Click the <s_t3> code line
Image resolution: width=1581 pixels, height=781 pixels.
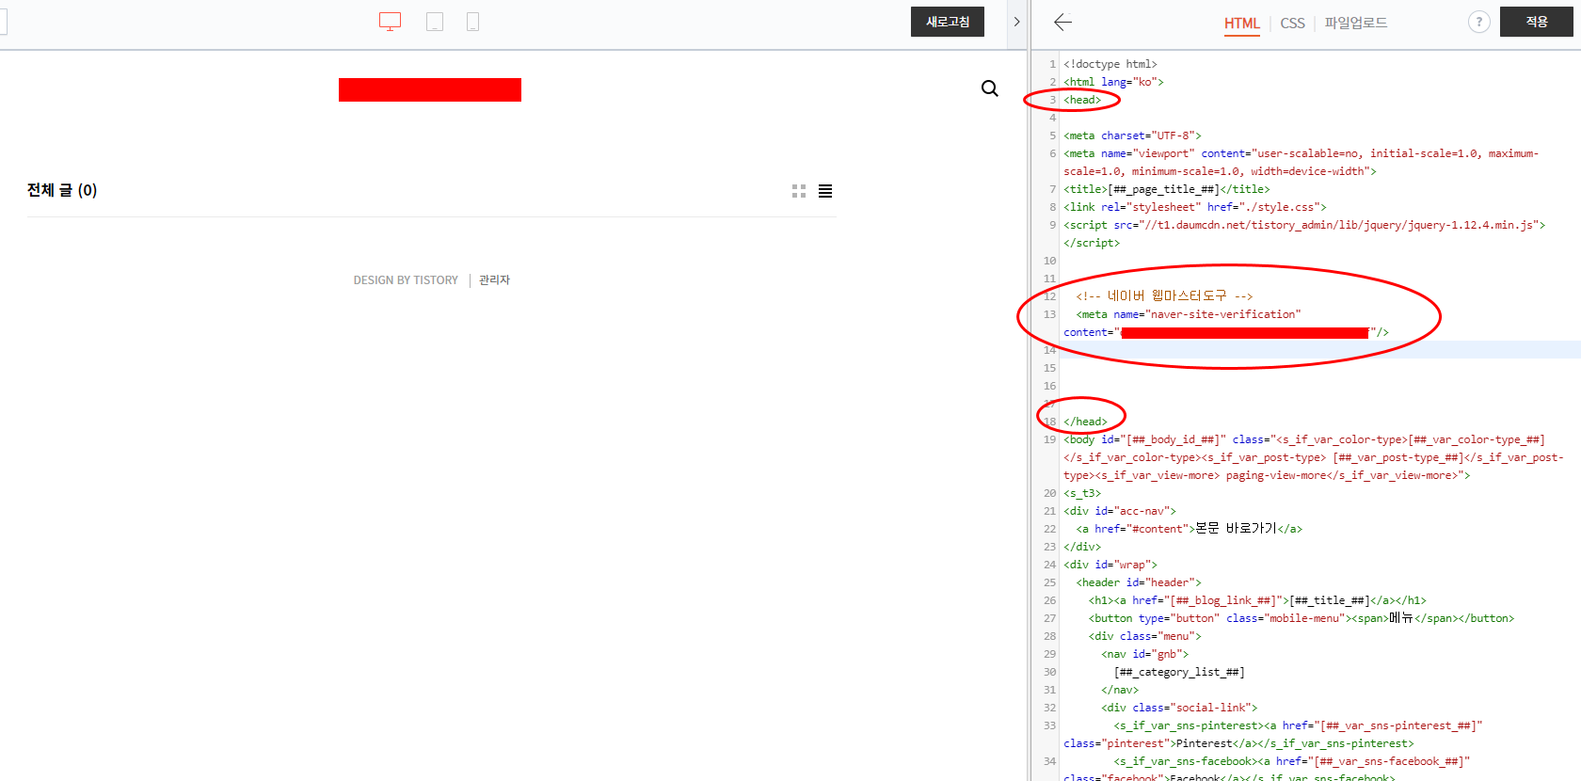click(x=1082, y=493)
